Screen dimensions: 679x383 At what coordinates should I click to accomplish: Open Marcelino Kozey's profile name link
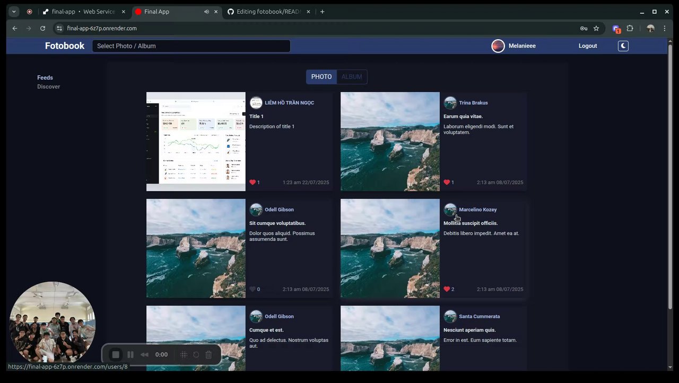pos(478,210)
